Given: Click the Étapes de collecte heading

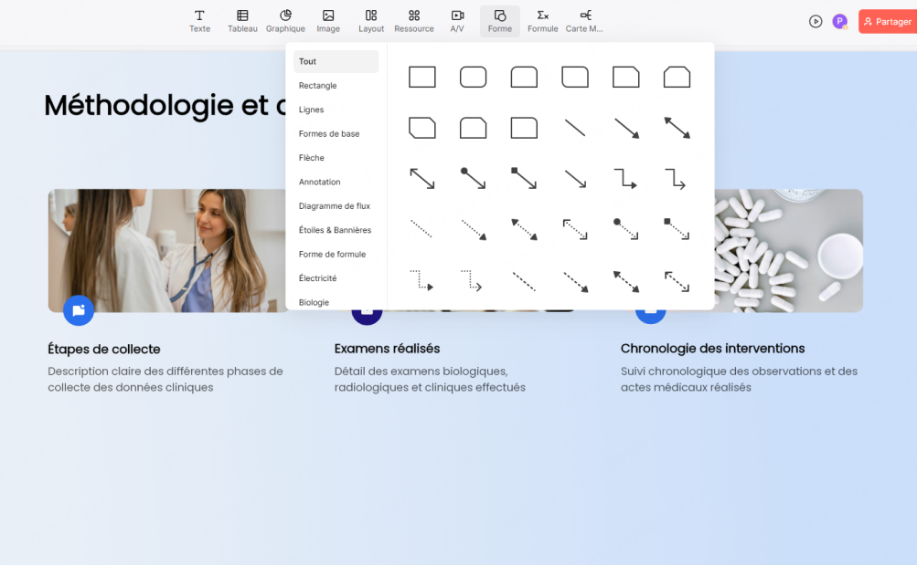Looking at the screenshot, I should tap(104, 349).
